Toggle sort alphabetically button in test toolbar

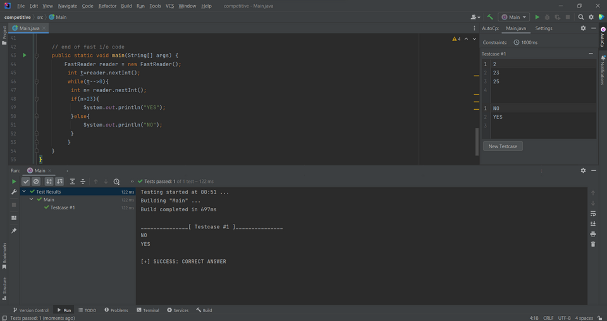49,182
